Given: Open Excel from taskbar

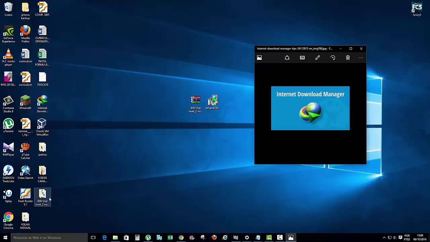Looking at the screenshot, I should click(x=170, y=238).
